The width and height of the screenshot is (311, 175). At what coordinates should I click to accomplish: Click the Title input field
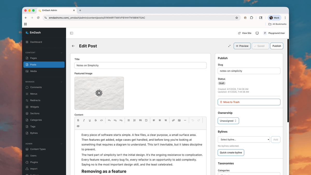coord(140,65)
